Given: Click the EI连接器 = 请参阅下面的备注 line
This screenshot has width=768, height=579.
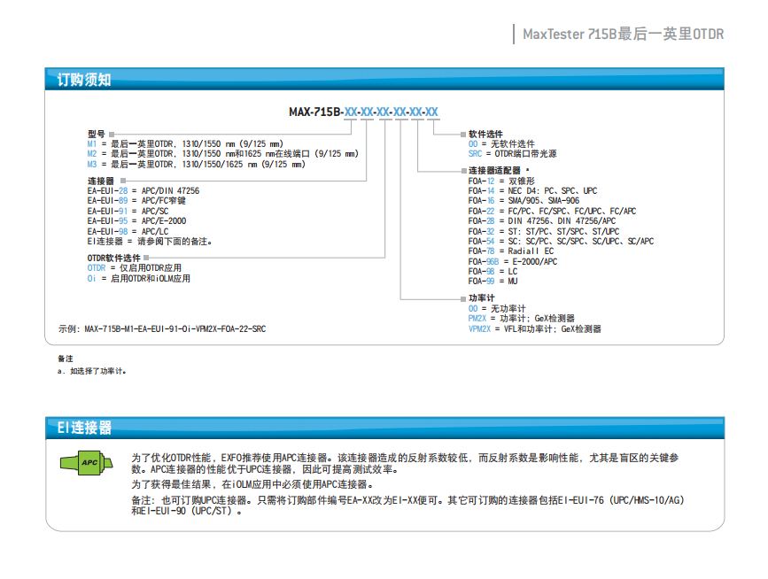Looking at the screenshot, I should 150,242.
